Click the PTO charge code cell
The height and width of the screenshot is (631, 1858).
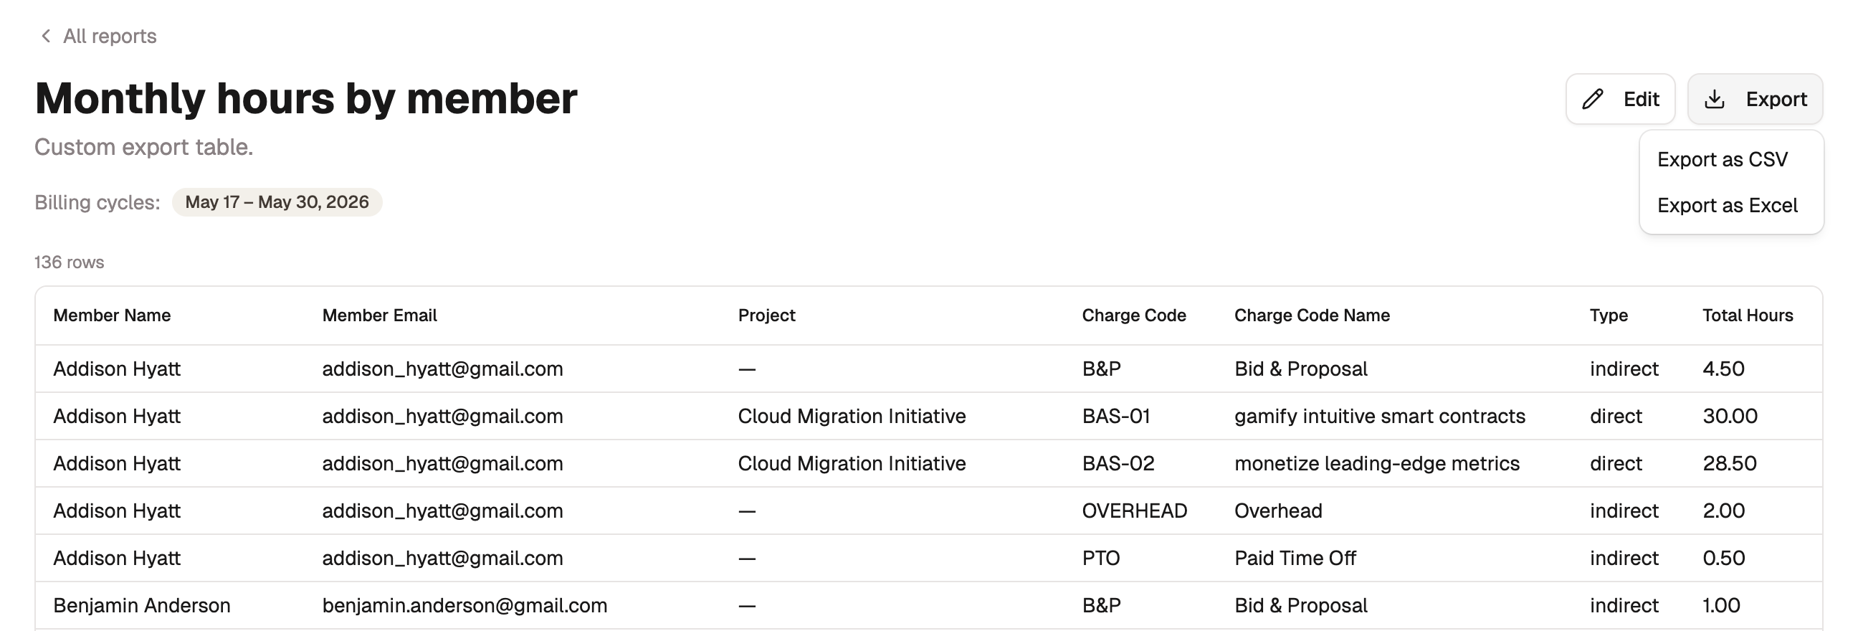1100,558
